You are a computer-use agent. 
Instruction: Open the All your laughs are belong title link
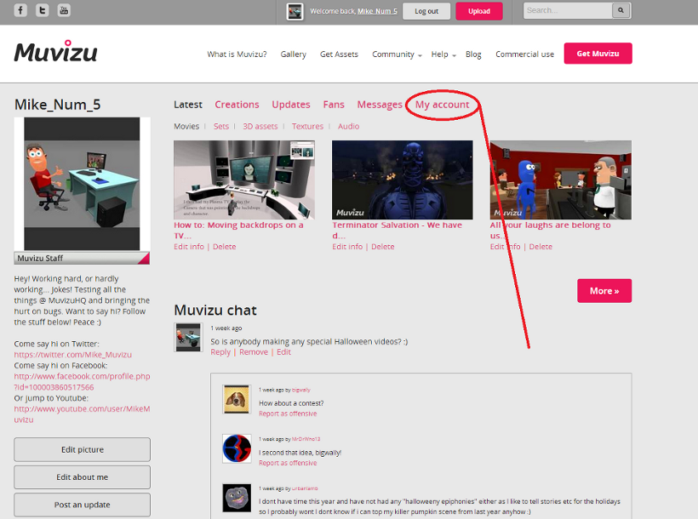point(551,230)
